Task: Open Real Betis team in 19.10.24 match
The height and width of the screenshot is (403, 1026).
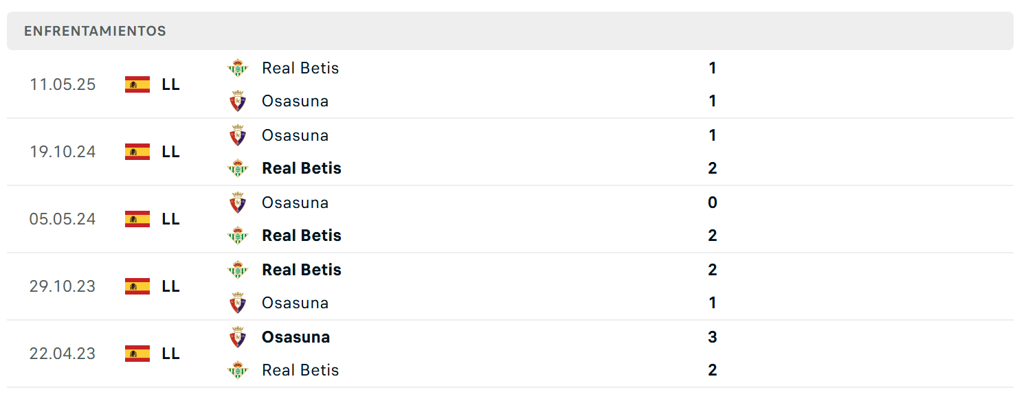Action: [x=302, y=168]
